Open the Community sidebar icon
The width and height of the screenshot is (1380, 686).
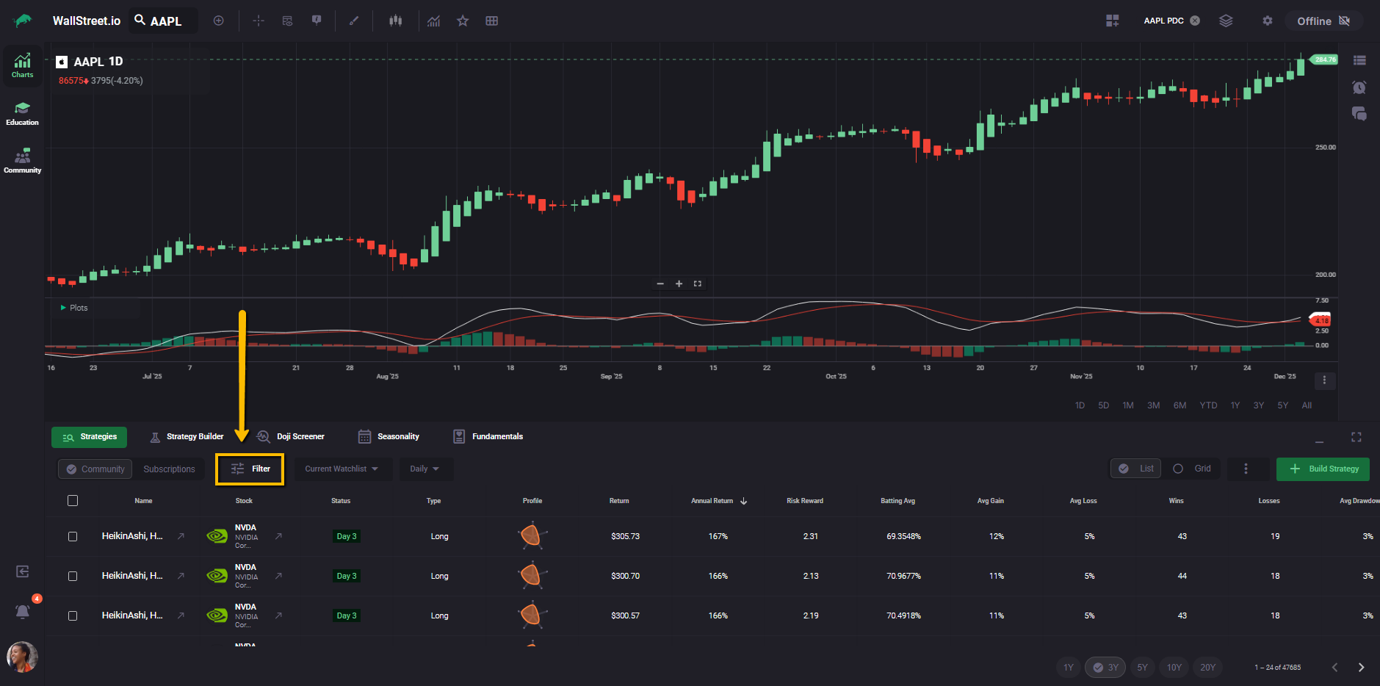[22, 161]
